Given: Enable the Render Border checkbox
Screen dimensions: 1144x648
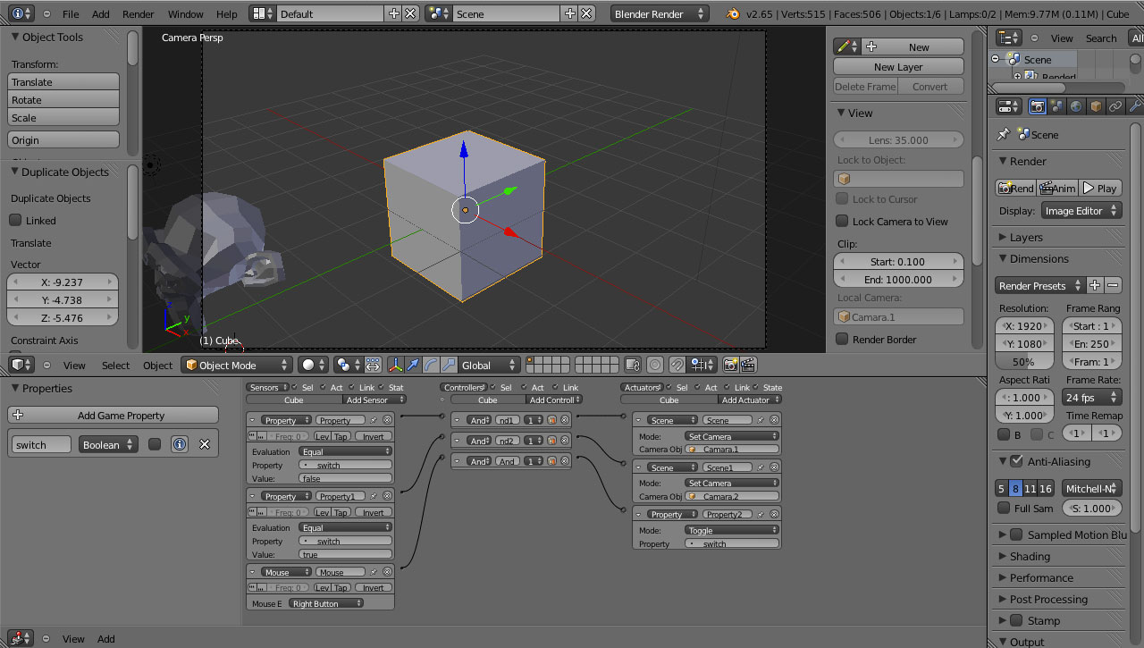Looking at the screenshot, I should 842,340.
